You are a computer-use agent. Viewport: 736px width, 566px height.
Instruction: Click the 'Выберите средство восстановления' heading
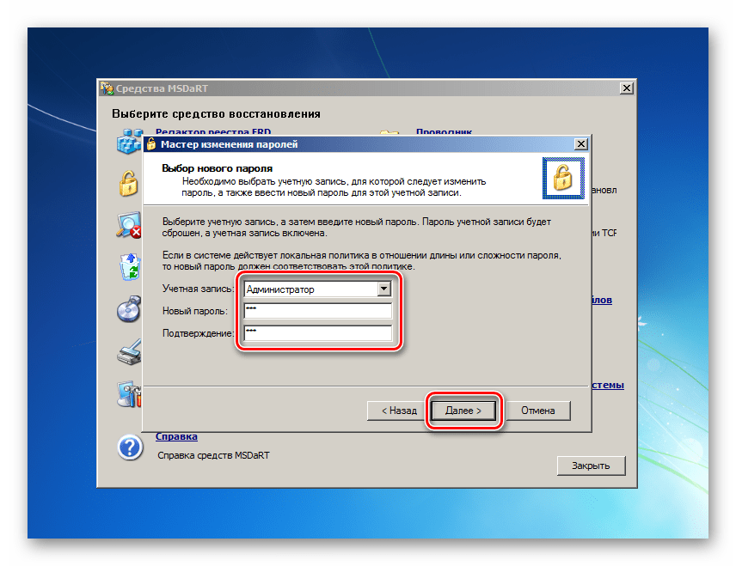coord(216,114)
